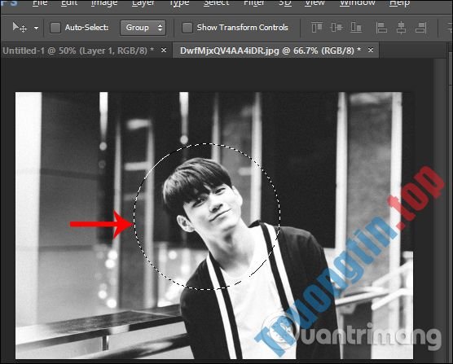Open the Type menu
This screenshot has width=453, height=364.
[x=178, y=3]
